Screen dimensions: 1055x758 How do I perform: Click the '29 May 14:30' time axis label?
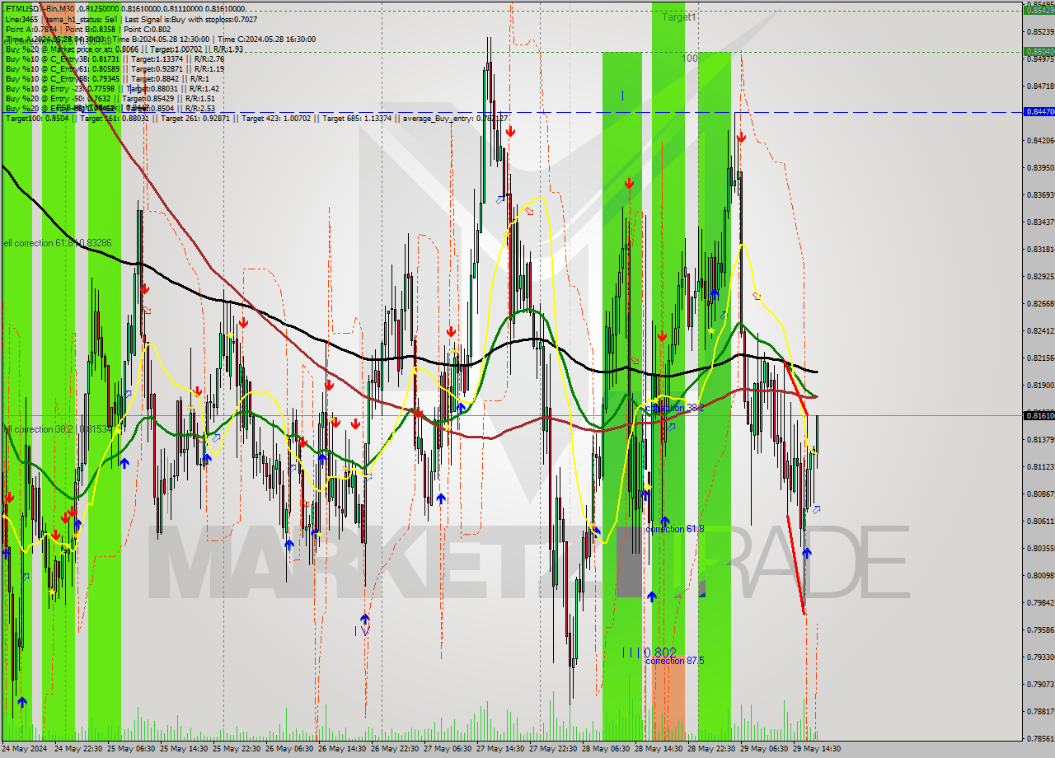816,749
